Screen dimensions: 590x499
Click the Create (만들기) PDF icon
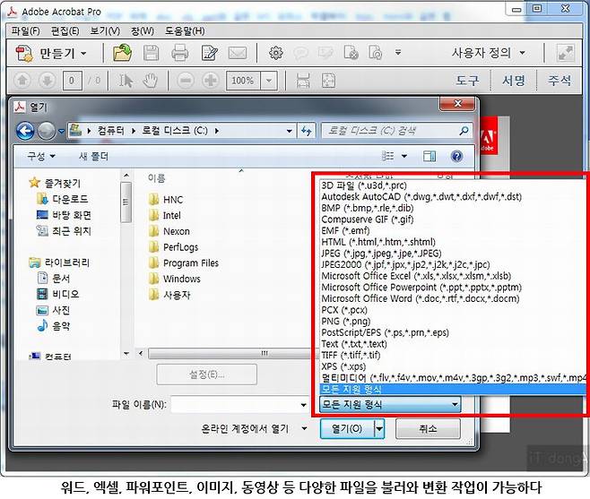(x=24, y=53)
